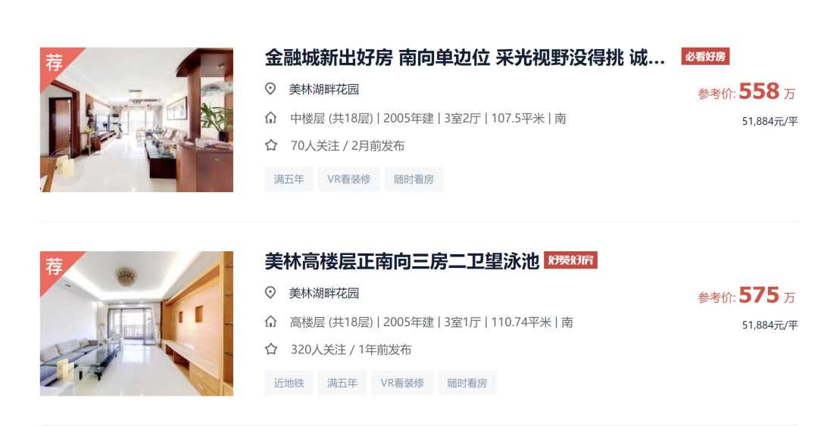The width and height of the screenshot is (818, 426).
Task: Click the house icon in first listing
Action: point(270,118)
